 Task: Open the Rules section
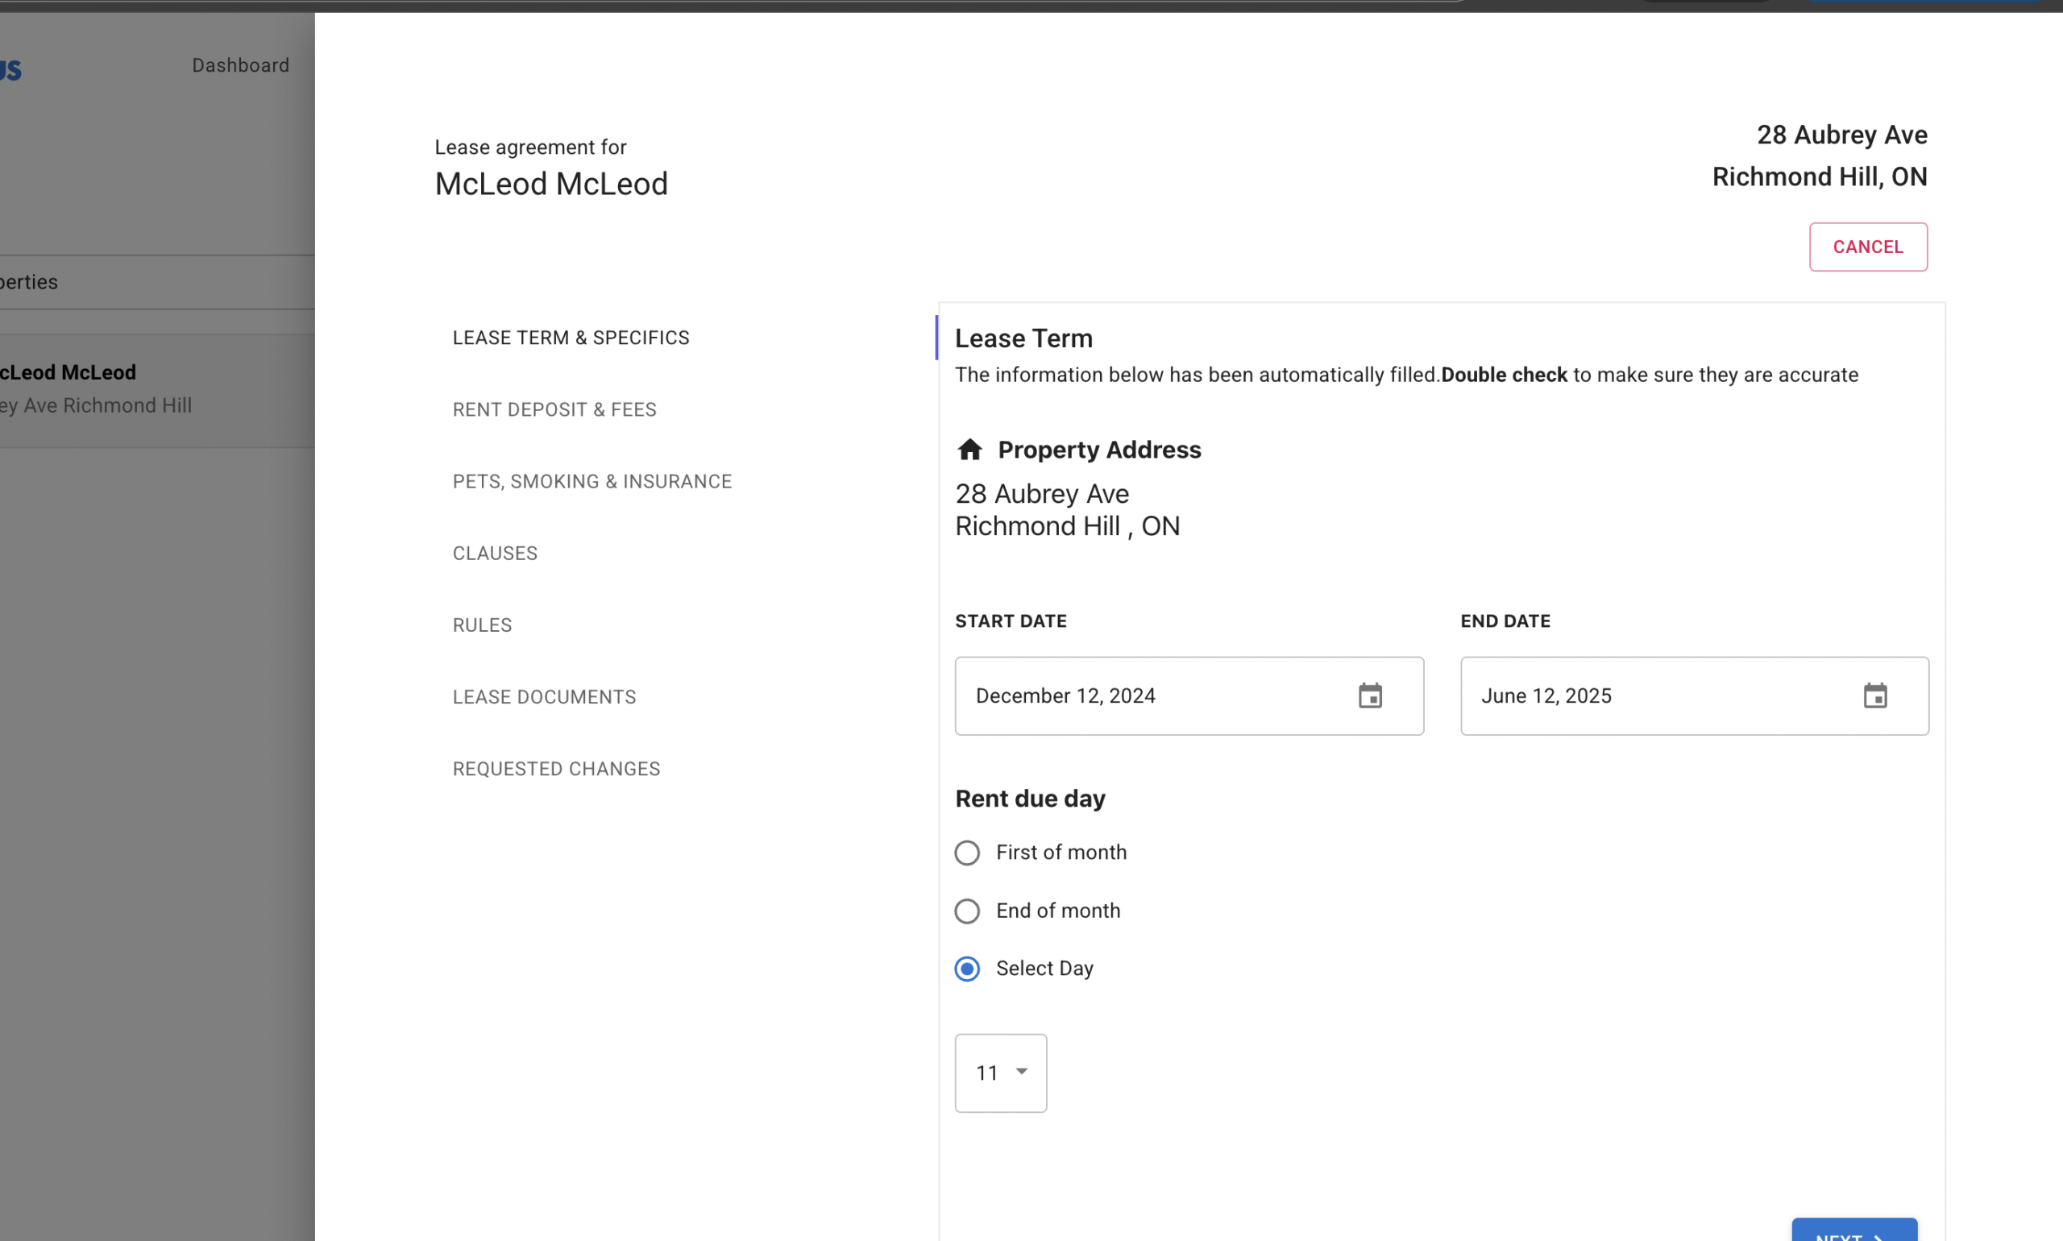[482, 625]
